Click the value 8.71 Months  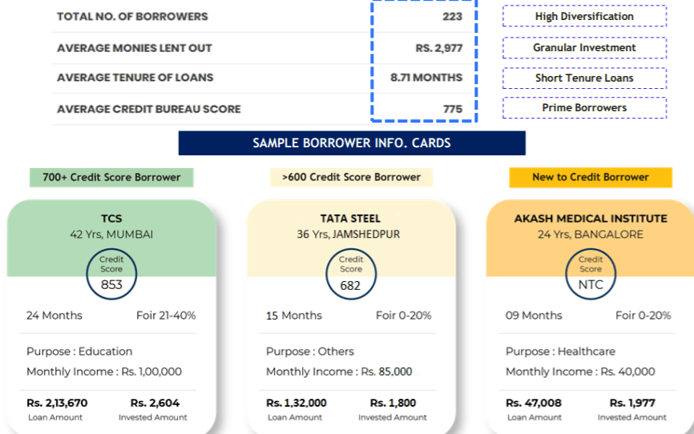[x=426, y=78]
